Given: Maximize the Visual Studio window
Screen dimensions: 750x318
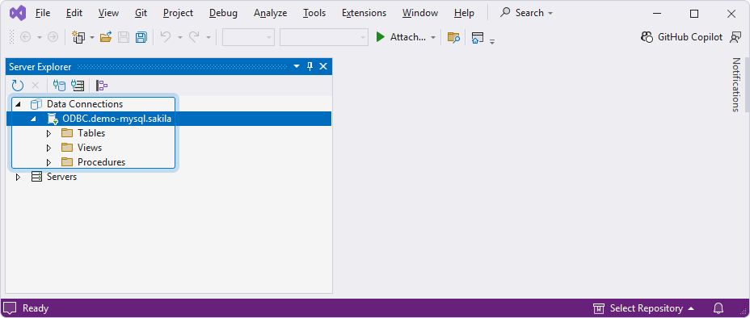Looking at the screenshot, I should tap(694, 14).
